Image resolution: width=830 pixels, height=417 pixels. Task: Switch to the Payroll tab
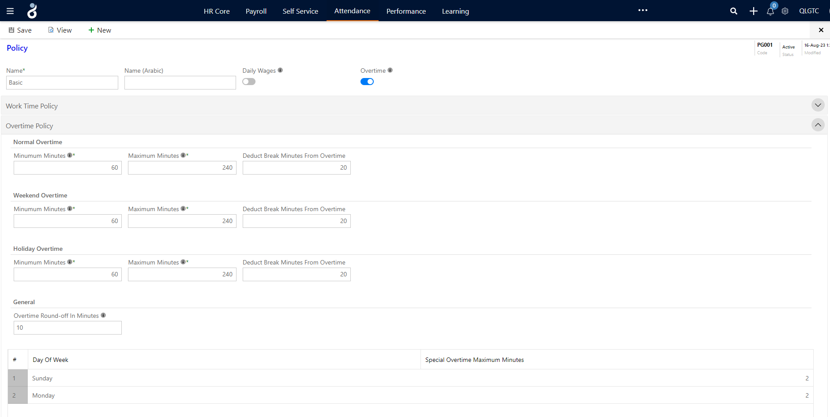256,11
